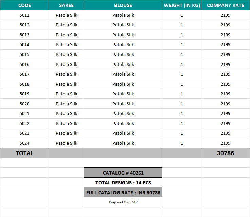Image resolution: width=250 pixels, height=217 pixels.
Task: Click the weight cell for code 5019
Action: pos(182,94)
